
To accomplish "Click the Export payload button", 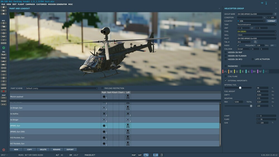I will 70,149.
